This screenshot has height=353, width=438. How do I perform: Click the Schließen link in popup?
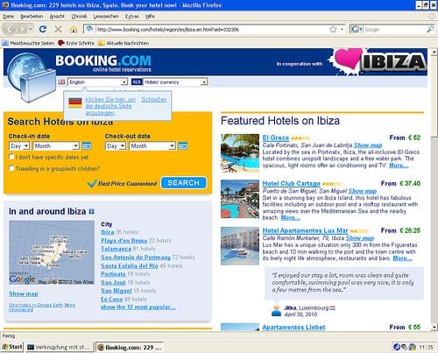[x=154, y=100]
